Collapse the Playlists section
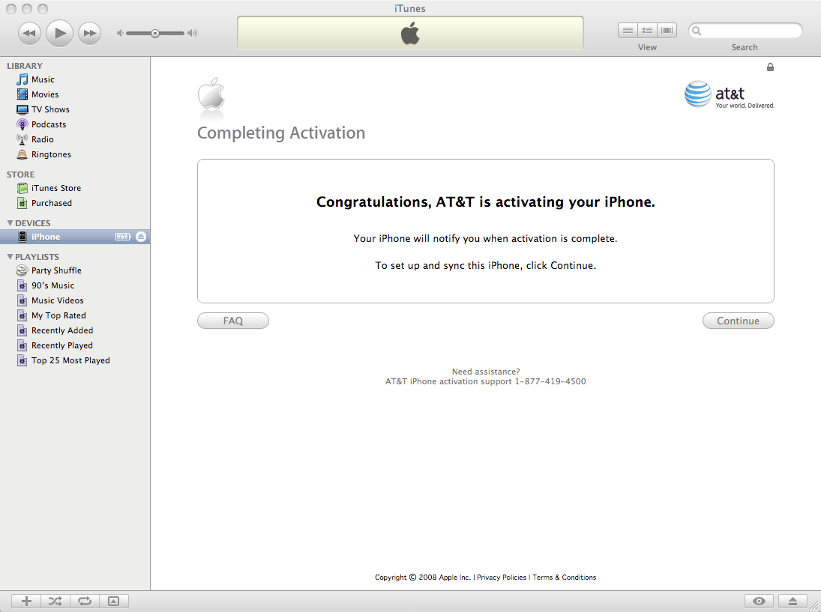 pyautogui.click(x=10, y=257)
